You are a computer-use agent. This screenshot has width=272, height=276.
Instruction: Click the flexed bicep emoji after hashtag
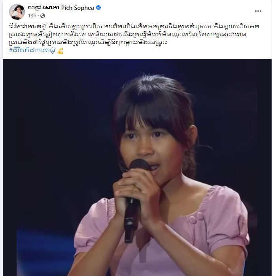[60, 51]
